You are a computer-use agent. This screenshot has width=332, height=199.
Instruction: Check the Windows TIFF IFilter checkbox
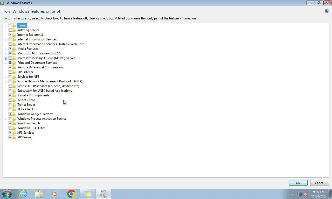[x=10, y=128]
